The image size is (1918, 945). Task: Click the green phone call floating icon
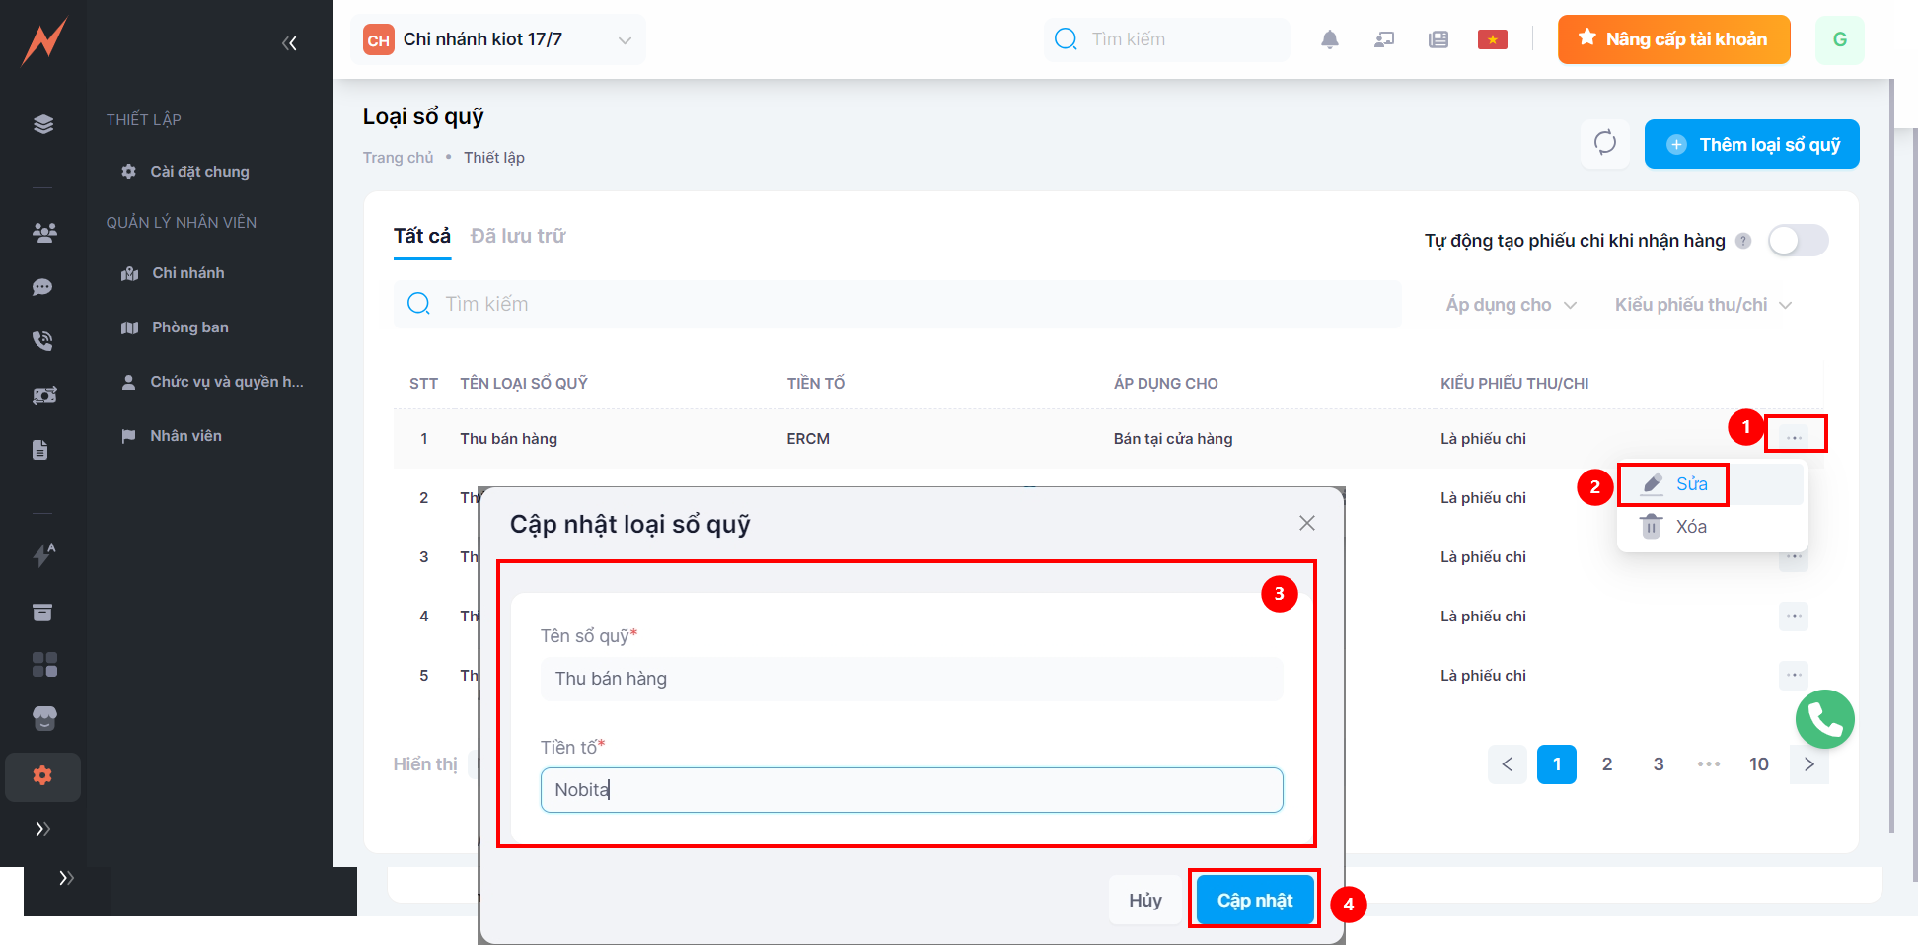click(1824, 719)
